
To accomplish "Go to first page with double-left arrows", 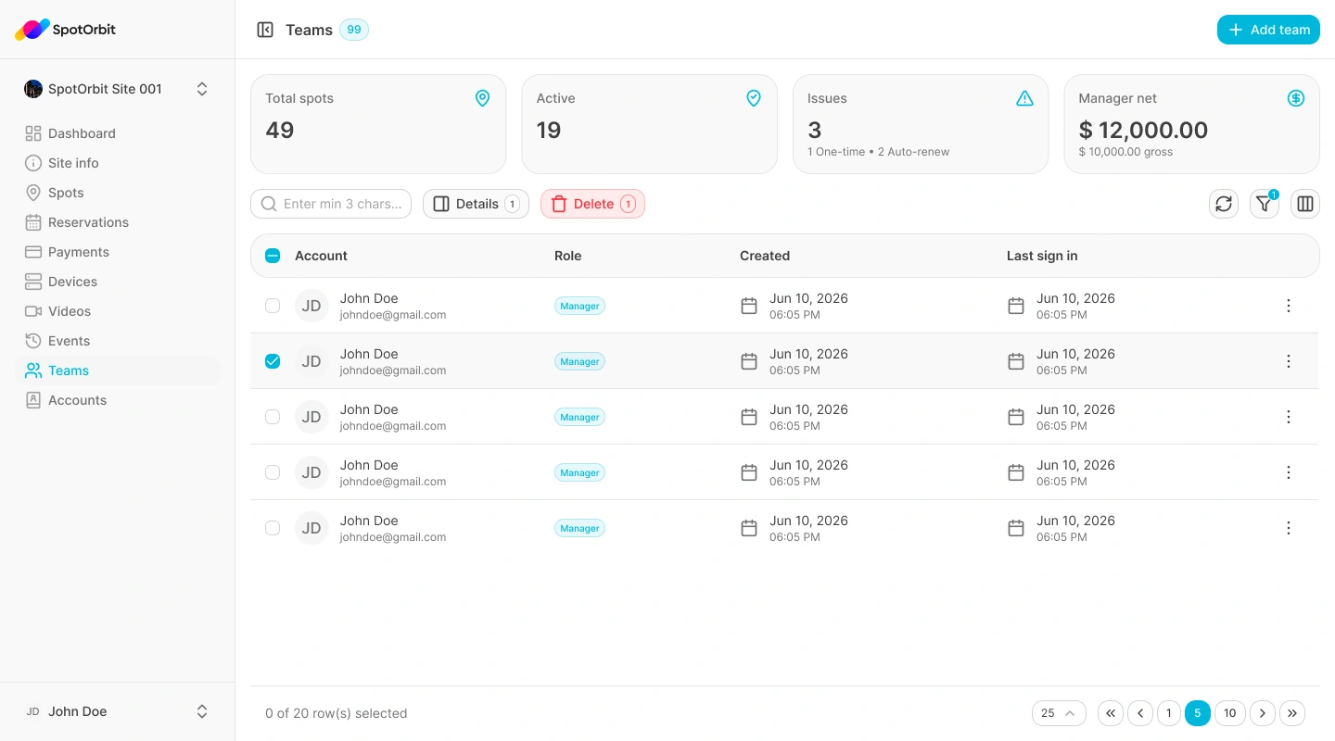I will [1111, 713].
